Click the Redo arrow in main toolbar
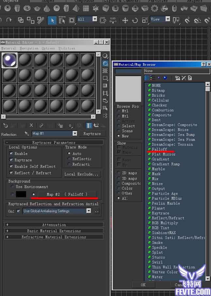Image resolution: width=211 pixels, height=296 pixels. coord(9,20)
